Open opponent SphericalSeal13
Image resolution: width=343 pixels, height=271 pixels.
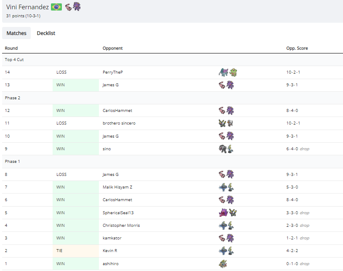tap(118, 213)
